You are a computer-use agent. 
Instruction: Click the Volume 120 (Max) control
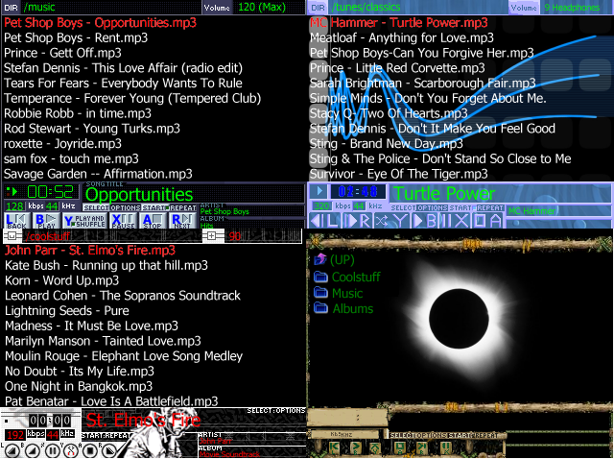[253, 7]
